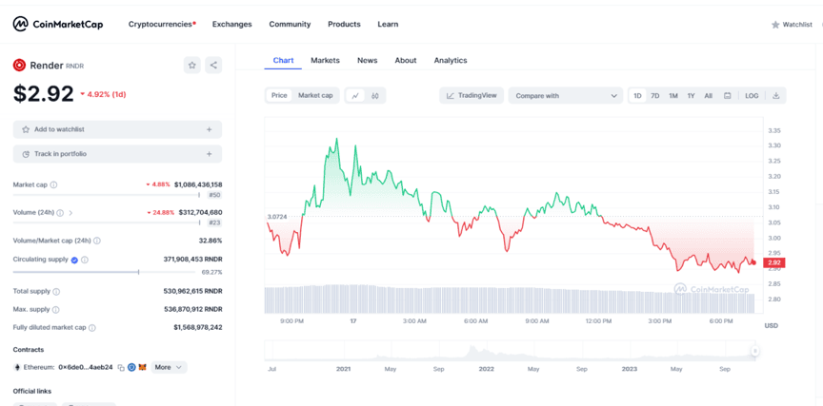Switch to candlestick chart view
The image size is (823, 406).
pos(375,95)
